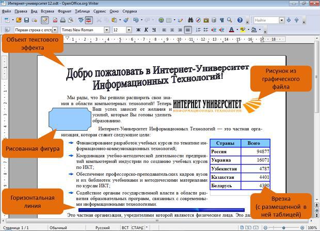Screen dimensions: 320x231
Task: Send document as e-mail icon
Action: pos(34,20)
